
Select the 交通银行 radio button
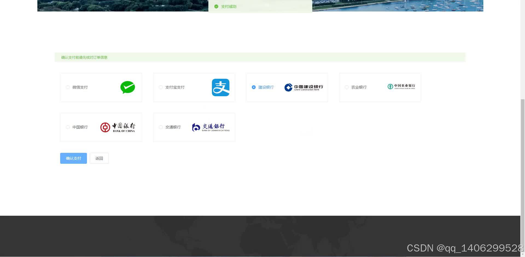coord(161,127)
